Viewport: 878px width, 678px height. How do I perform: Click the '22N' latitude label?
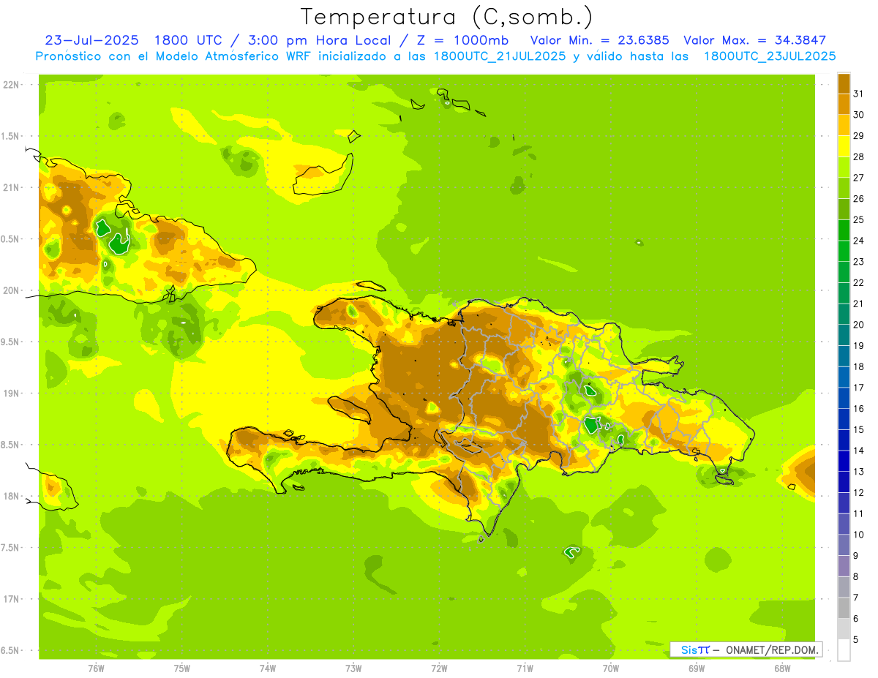pos(10,85)
